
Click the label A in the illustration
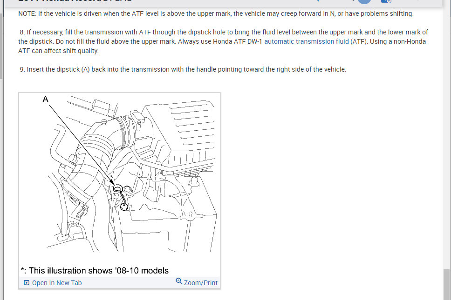tap(46, 100)
